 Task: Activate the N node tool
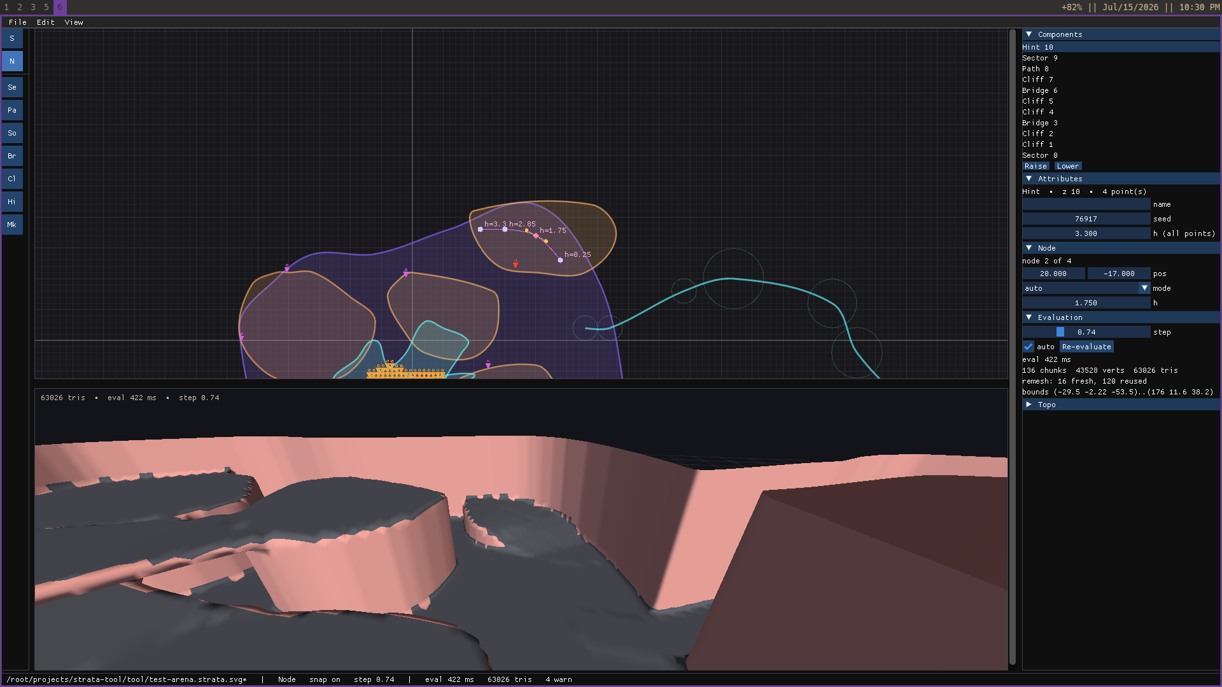(x=12, y=61)
